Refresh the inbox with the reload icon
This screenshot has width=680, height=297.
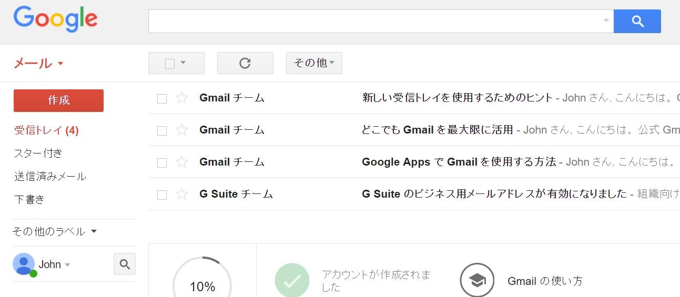tap(245, 63)
